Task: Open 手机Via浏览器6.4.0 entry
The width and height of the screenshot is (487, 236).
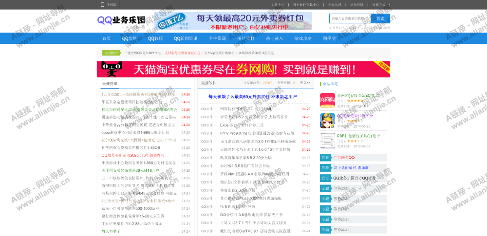Action: pos(254,174)
